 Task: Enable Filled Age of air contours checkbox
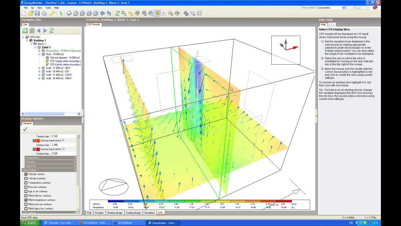(26, 209)
